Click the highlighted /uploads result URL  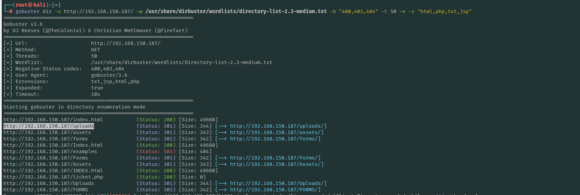tap(49, 126)
